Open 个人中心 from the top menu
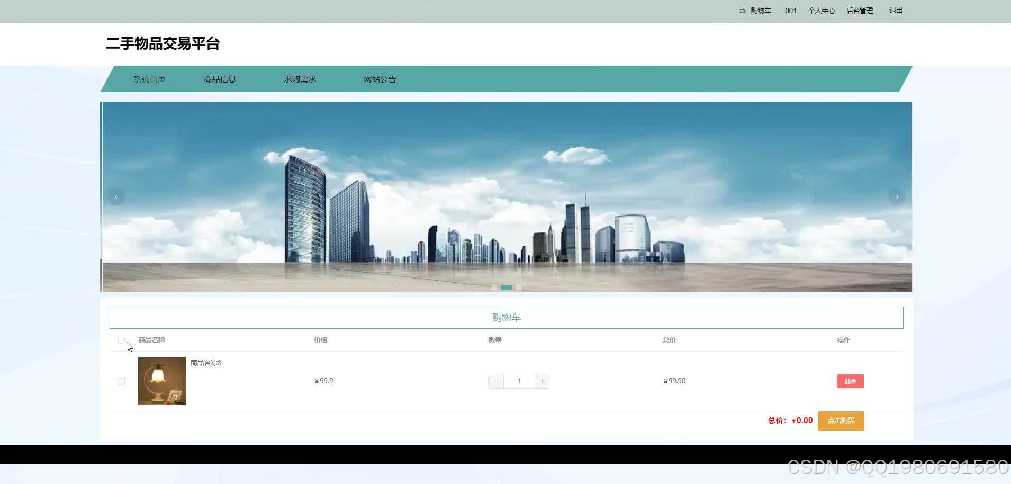 tap(821, 10)
